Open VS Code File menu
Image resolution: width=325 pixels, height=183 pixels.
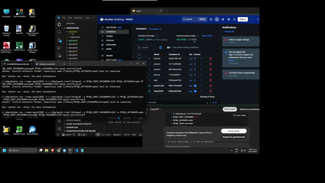point(64,18)
